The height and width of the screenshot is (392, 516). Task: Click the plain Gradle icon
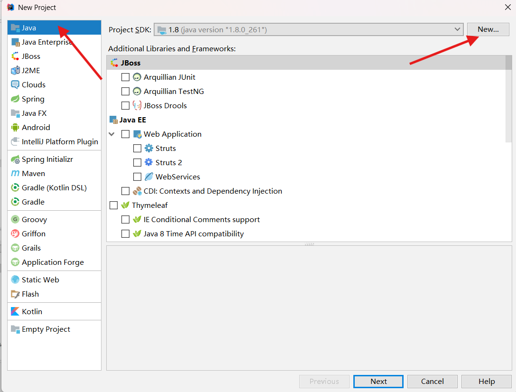(x=15, y=202)
